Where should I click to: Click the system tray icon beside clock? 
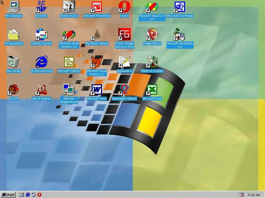pos(242,195)
